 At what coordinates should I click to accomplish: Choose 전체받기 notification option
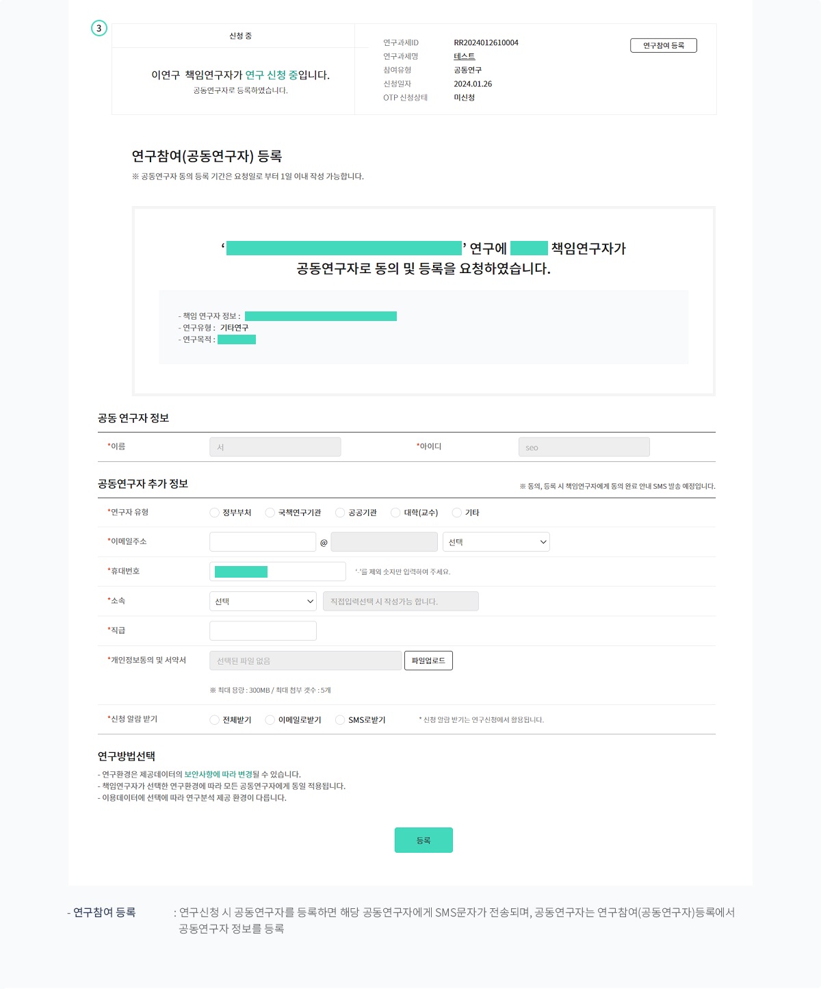[215, 720]
